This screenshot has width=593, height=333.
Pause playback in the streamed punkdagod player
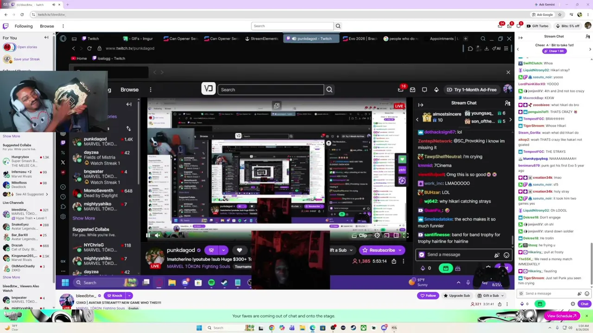[148, 235]
